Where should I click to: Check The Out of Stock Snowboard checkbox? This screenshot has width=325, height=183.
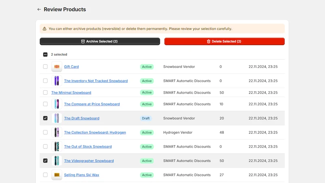45,146
